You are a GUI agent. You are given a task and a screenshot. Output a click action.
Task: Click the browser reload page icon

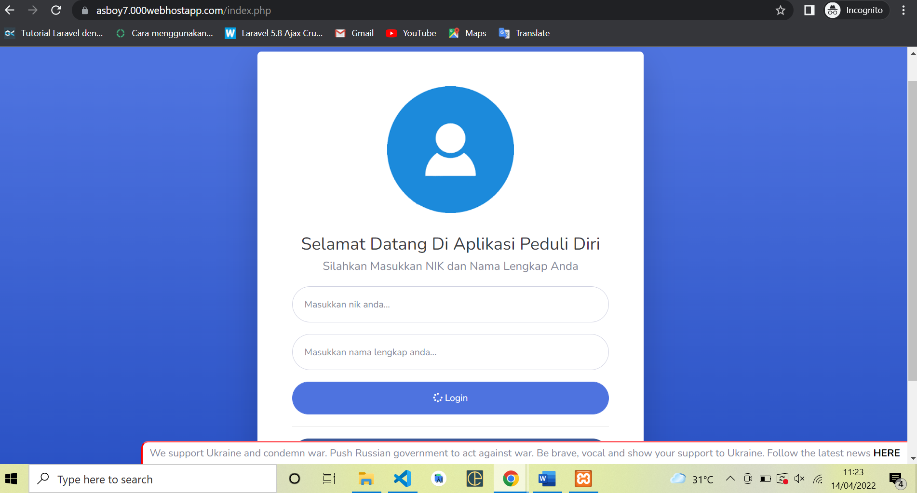(56, 10)
